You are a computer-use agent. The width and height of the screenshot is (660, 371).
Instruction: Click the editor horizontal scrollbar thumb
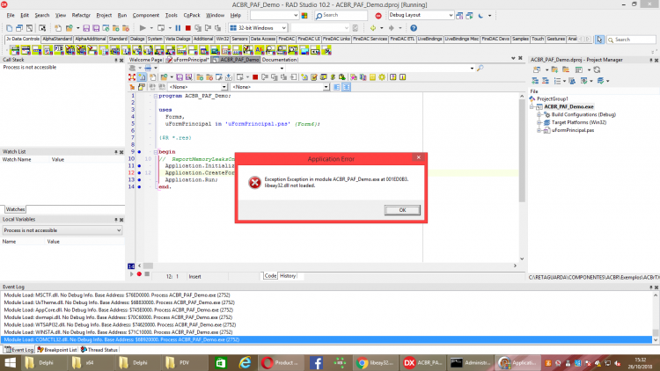point(148,266)
